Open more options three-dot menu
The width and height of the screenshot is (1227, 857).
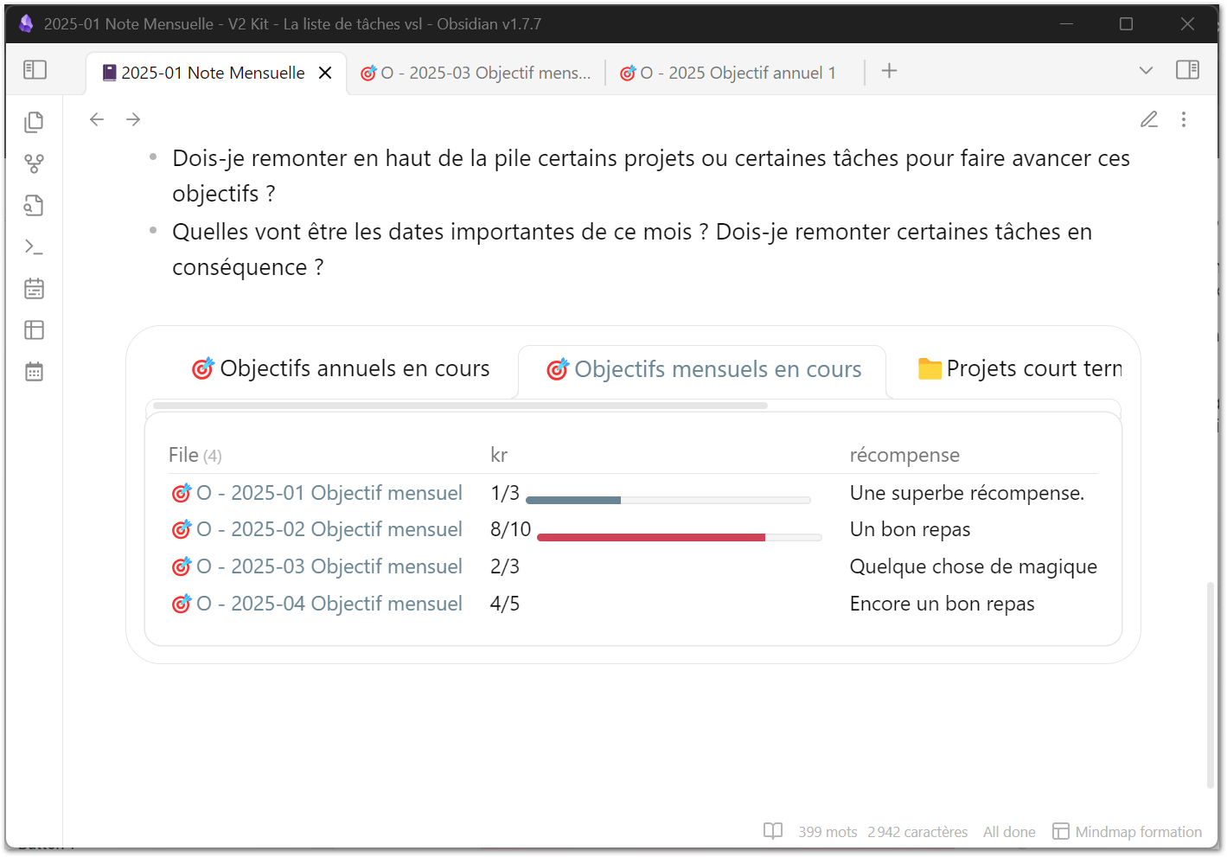coord(1184,119)
